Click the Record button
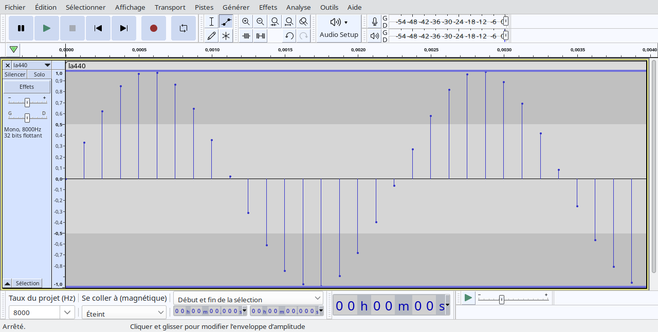 153,28
